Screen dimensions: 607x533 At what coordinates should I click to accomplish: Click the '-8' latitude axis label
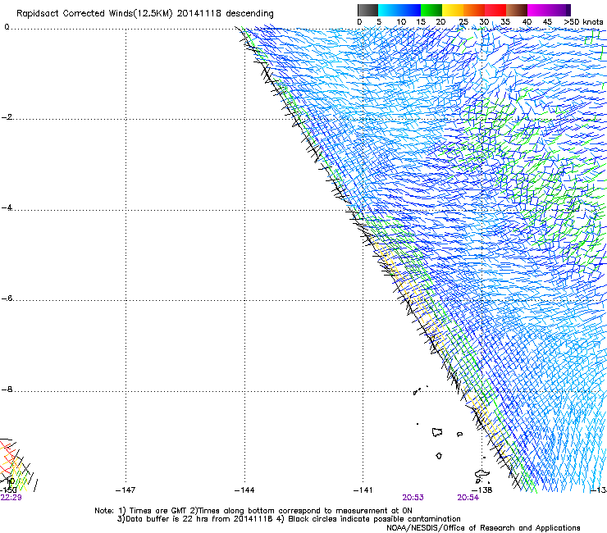pos(7,389)
